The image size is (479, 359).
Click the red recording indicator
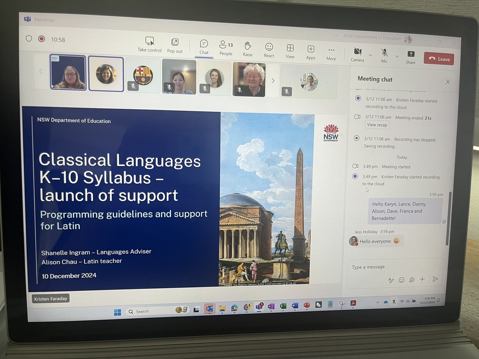tap(41, 39)
